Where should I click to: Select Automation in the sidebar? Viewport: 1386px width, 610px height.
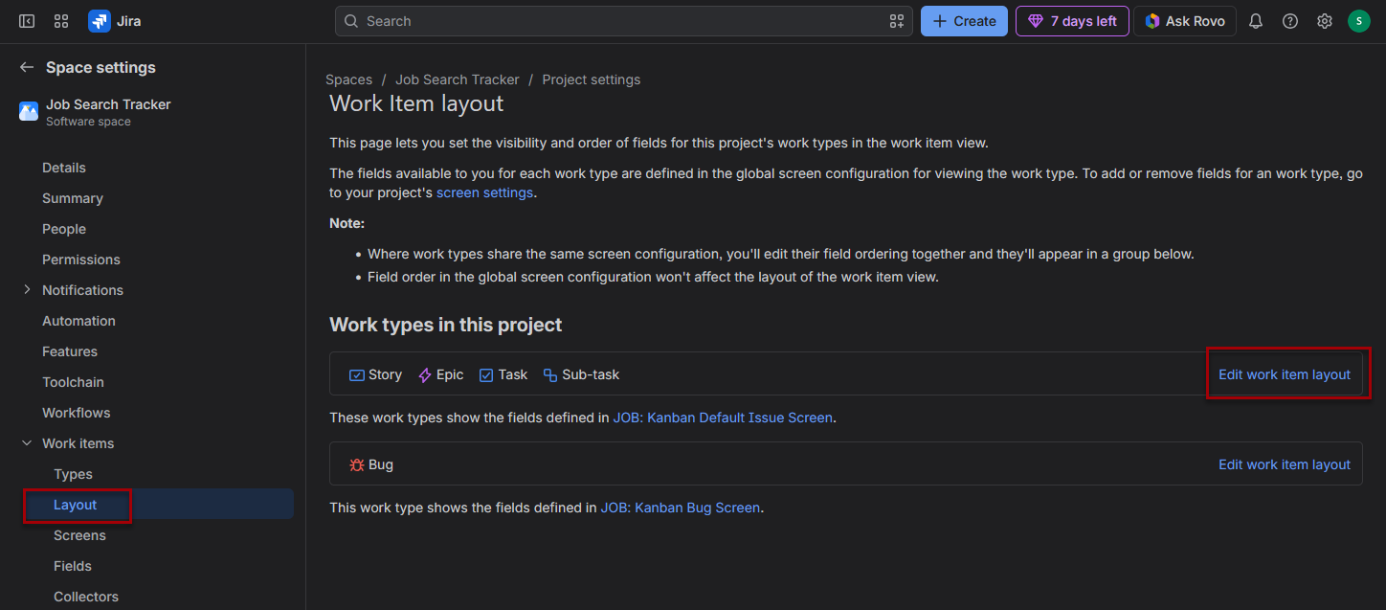(x=78, y=321)
